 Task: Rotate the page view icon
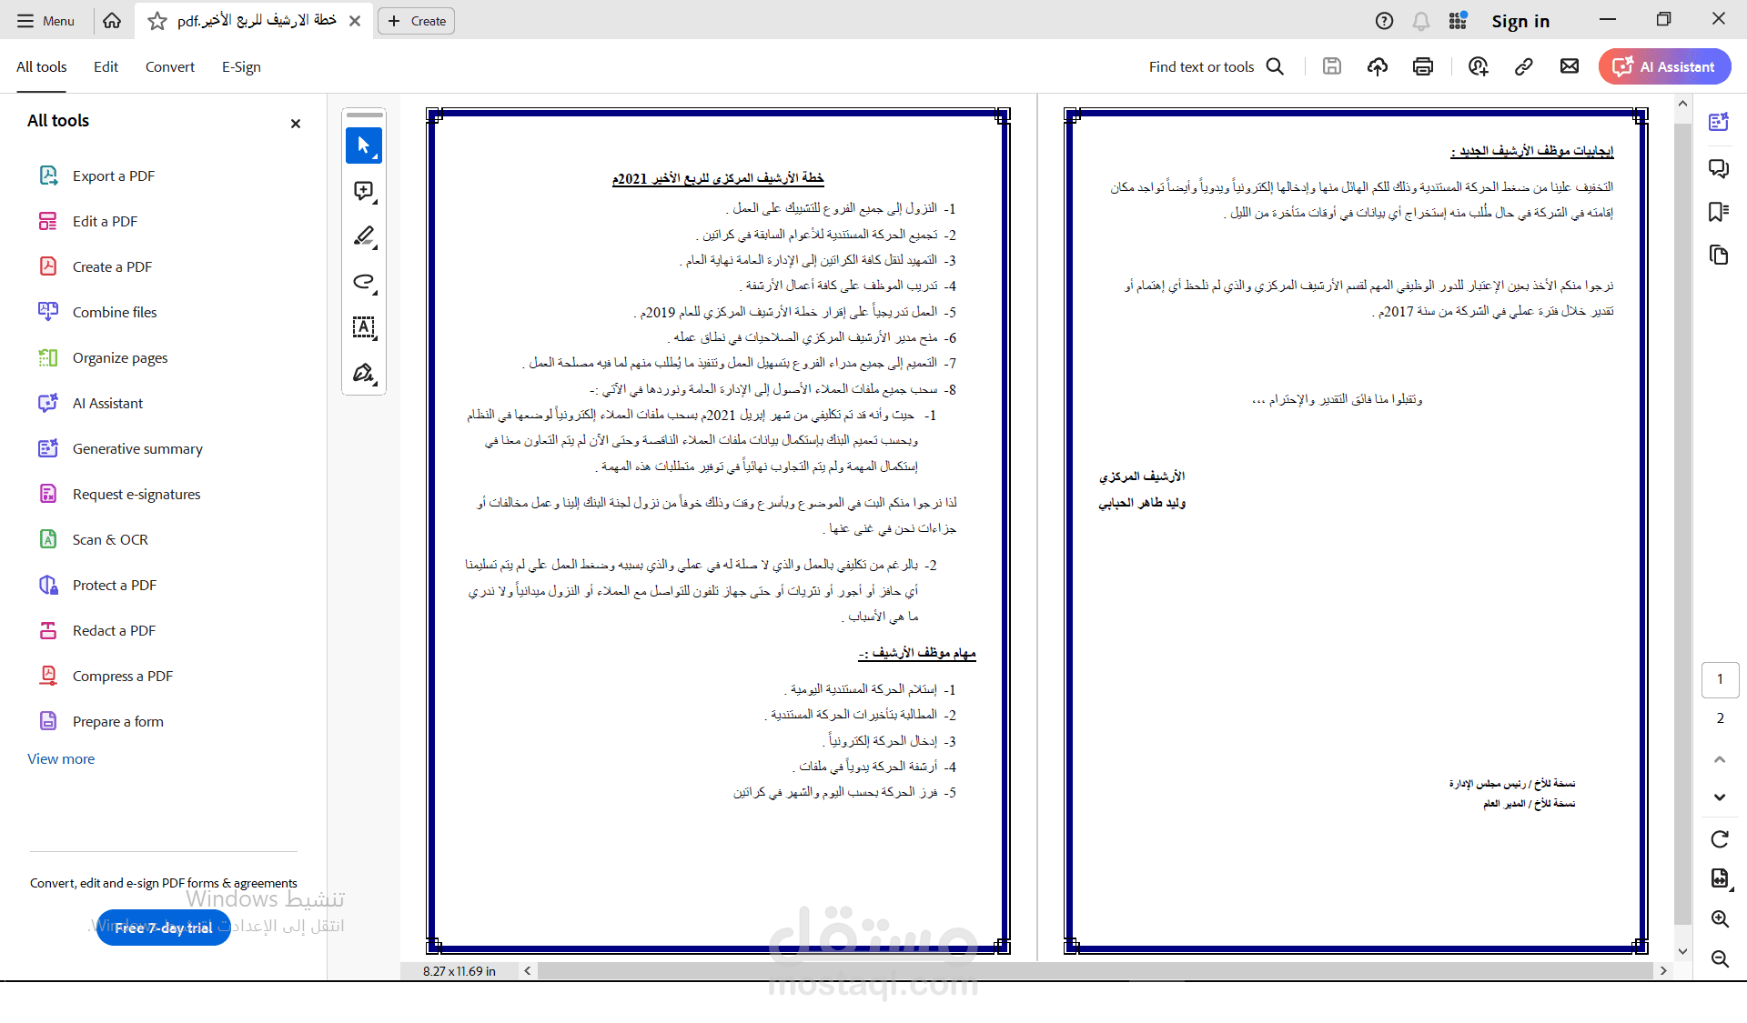point(1720,839)
